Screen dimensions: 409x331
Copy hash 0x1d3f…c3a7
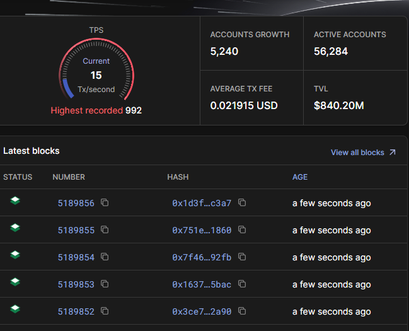point(242,203)
